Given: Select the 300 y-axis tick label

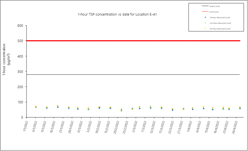Looking at the screenshot, I should pos(20,71).
